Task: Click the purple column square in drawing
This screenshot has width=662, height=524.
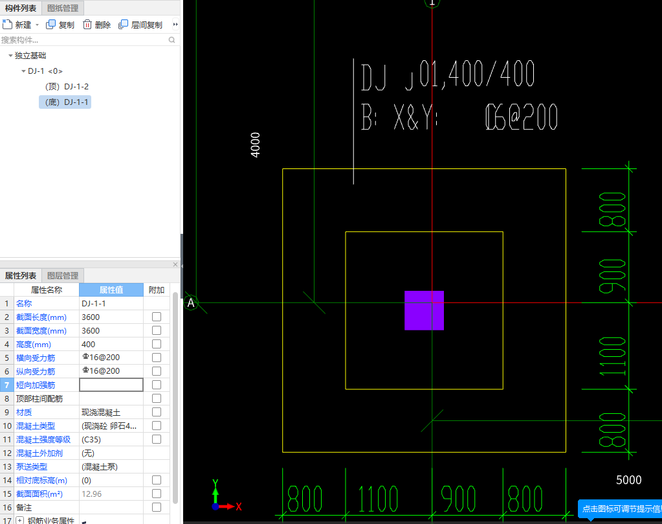Action: 424,310
